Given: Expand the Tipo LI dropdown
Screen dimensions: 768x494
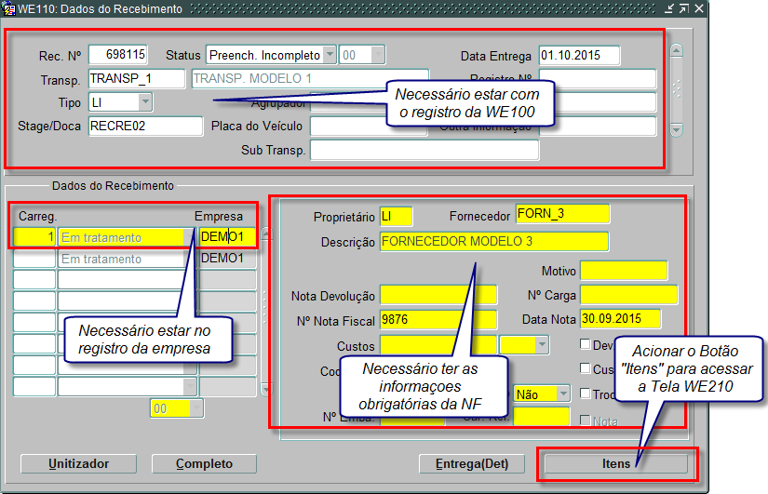Looking at the screenshot, I should 145,102.
